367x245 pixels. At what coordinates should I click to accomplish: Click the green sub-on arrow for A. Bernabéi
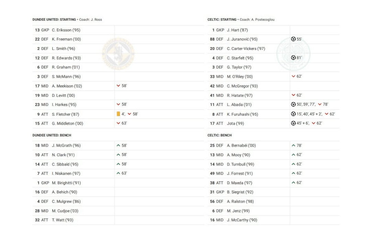point(293,146)
